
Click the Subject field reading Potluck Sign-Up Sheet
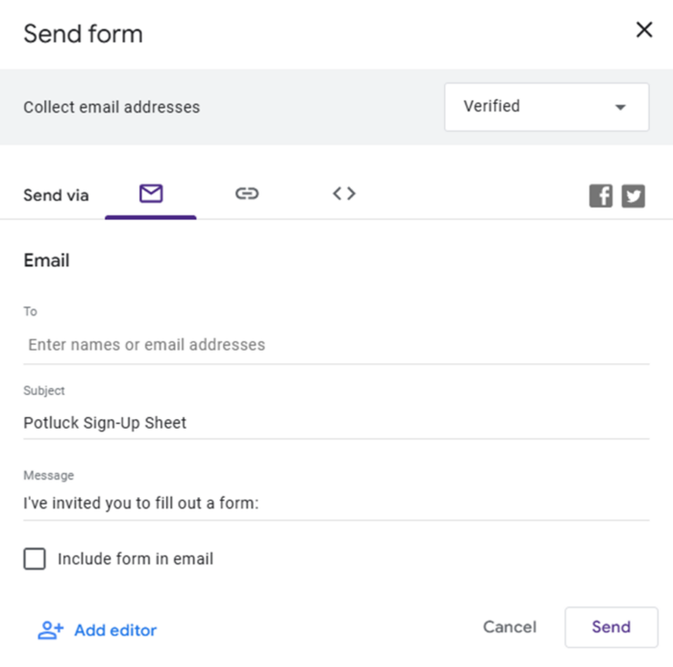point(336,423)
